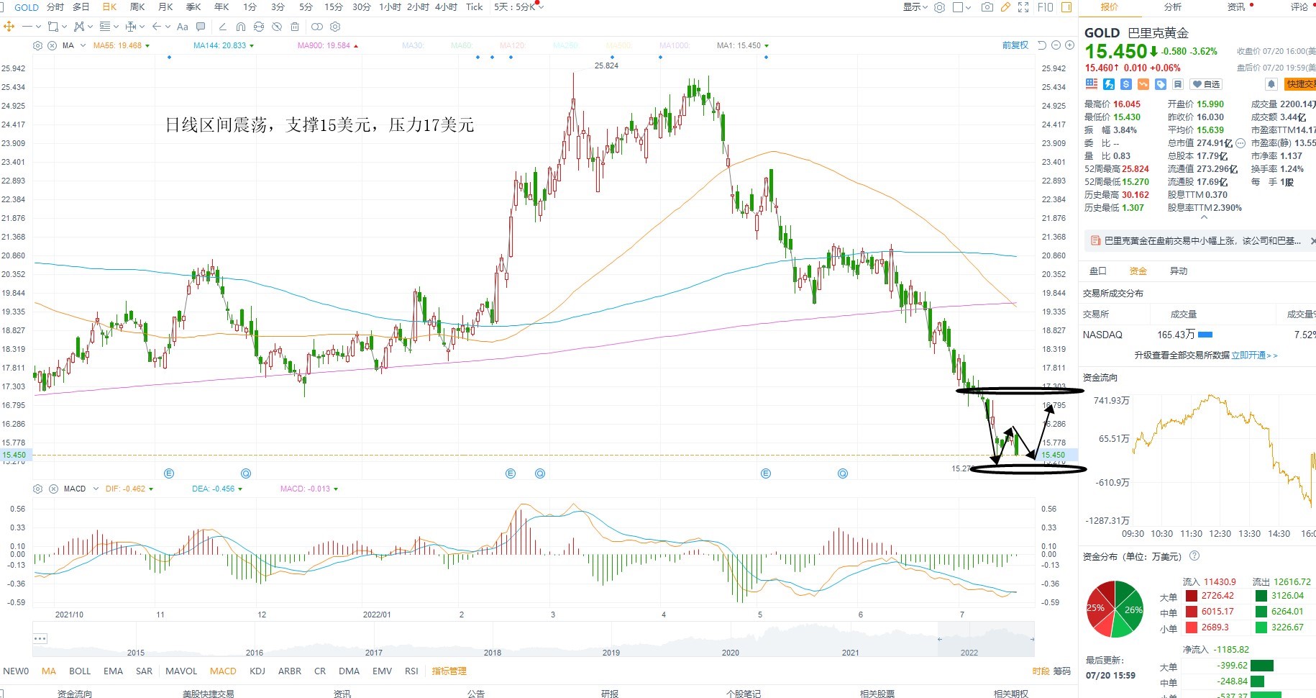Click the camera screenshot icon
Screen dimensions: 1316x698
click(987, 7)
